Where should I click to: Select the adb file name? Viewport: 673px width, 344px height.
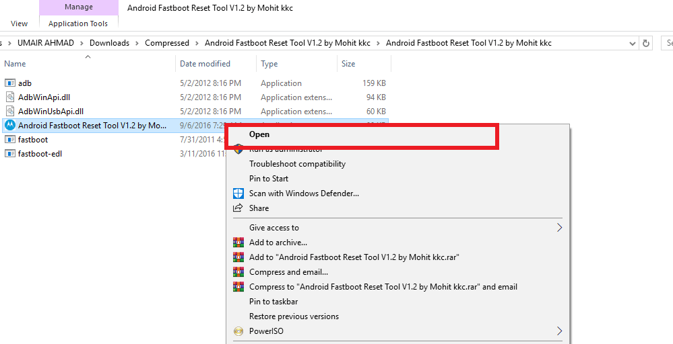coord(25,83)
